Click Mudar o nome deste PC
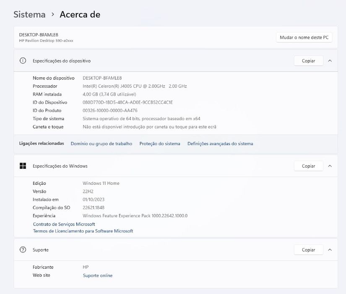The image size is (346, 294). 304,37
